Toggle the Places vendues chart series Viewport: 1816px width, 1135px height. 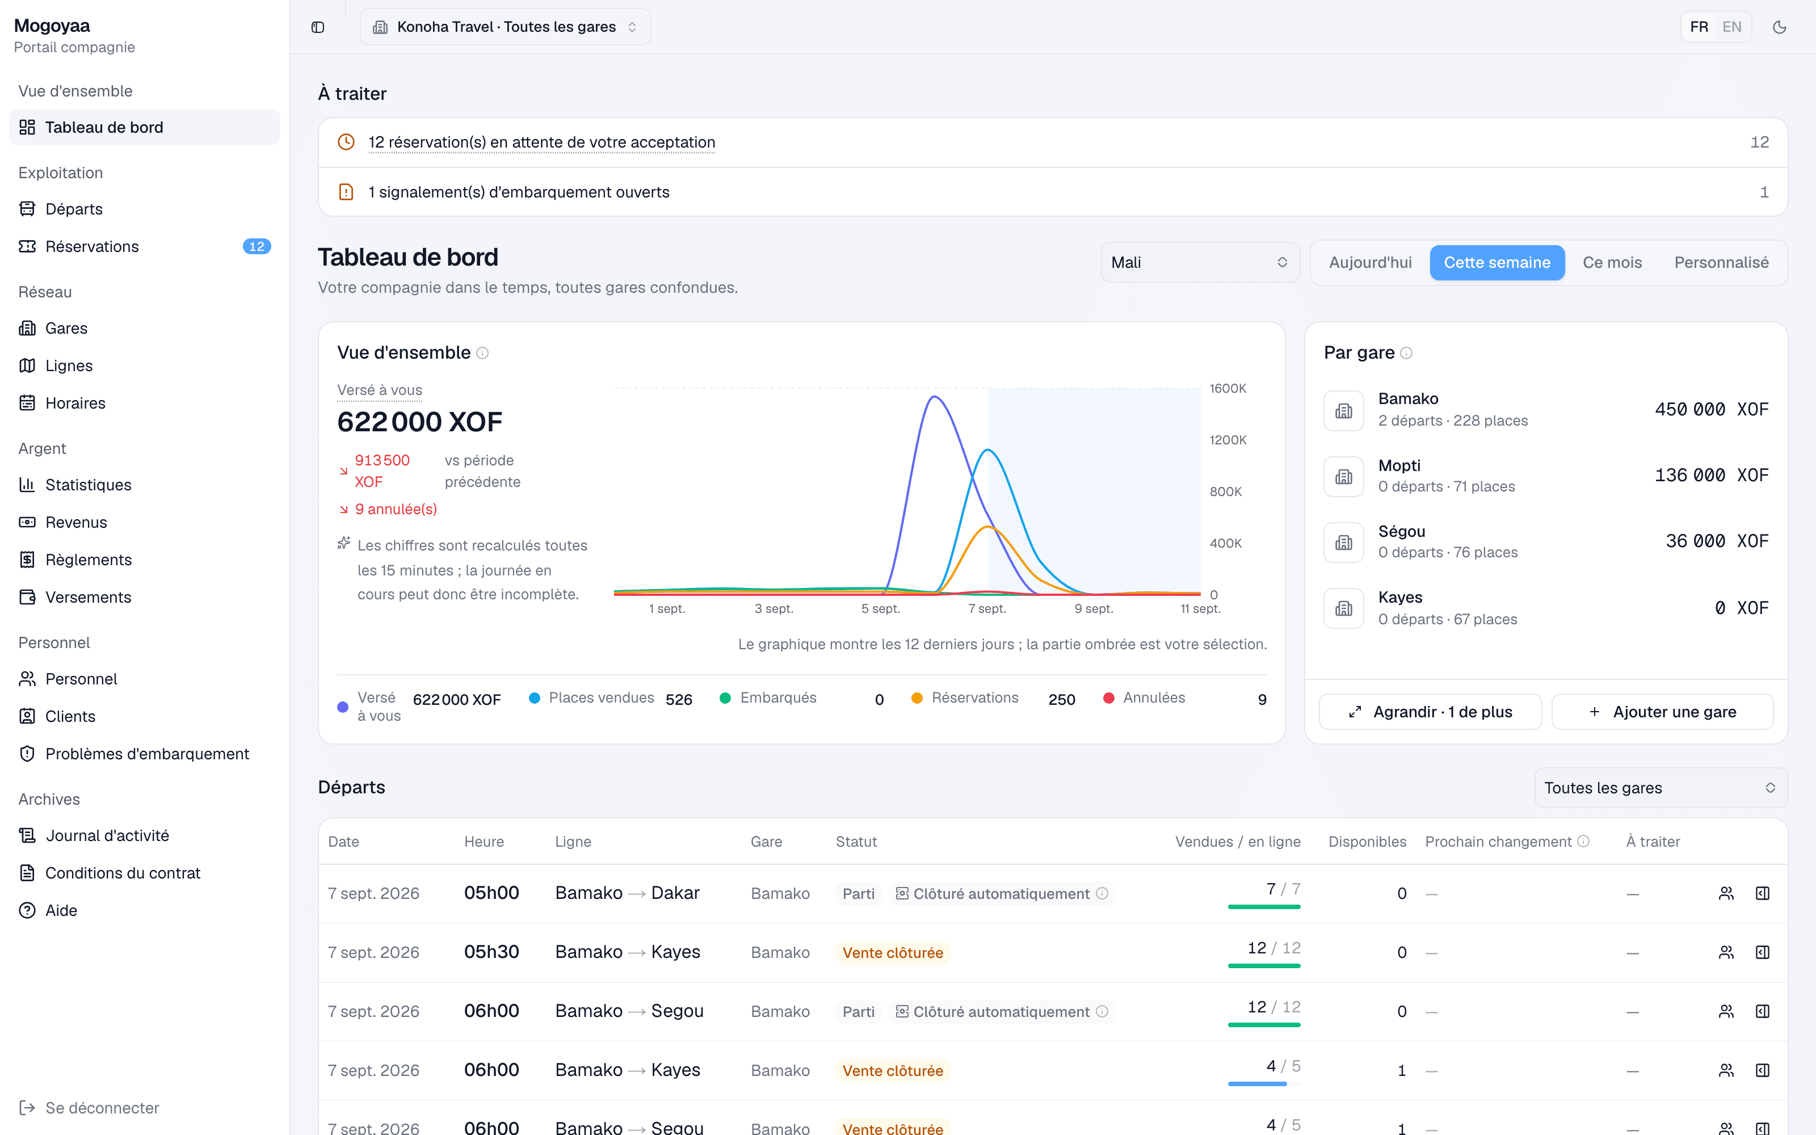(x=610, y=698)
